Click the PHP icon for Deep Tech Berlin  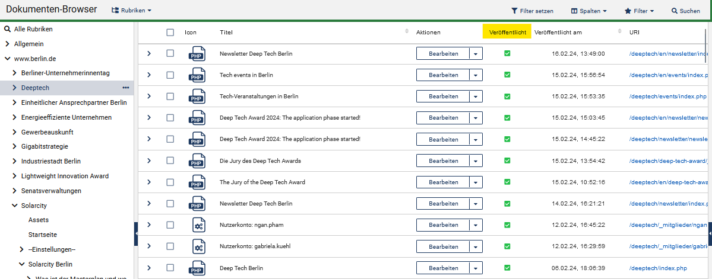click(x=197, y=268)
